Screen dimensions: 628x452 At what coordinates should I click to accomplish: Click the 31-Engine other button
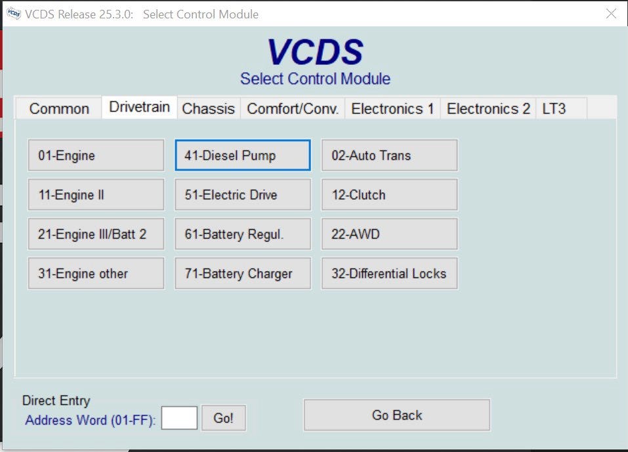coord(96,274)
